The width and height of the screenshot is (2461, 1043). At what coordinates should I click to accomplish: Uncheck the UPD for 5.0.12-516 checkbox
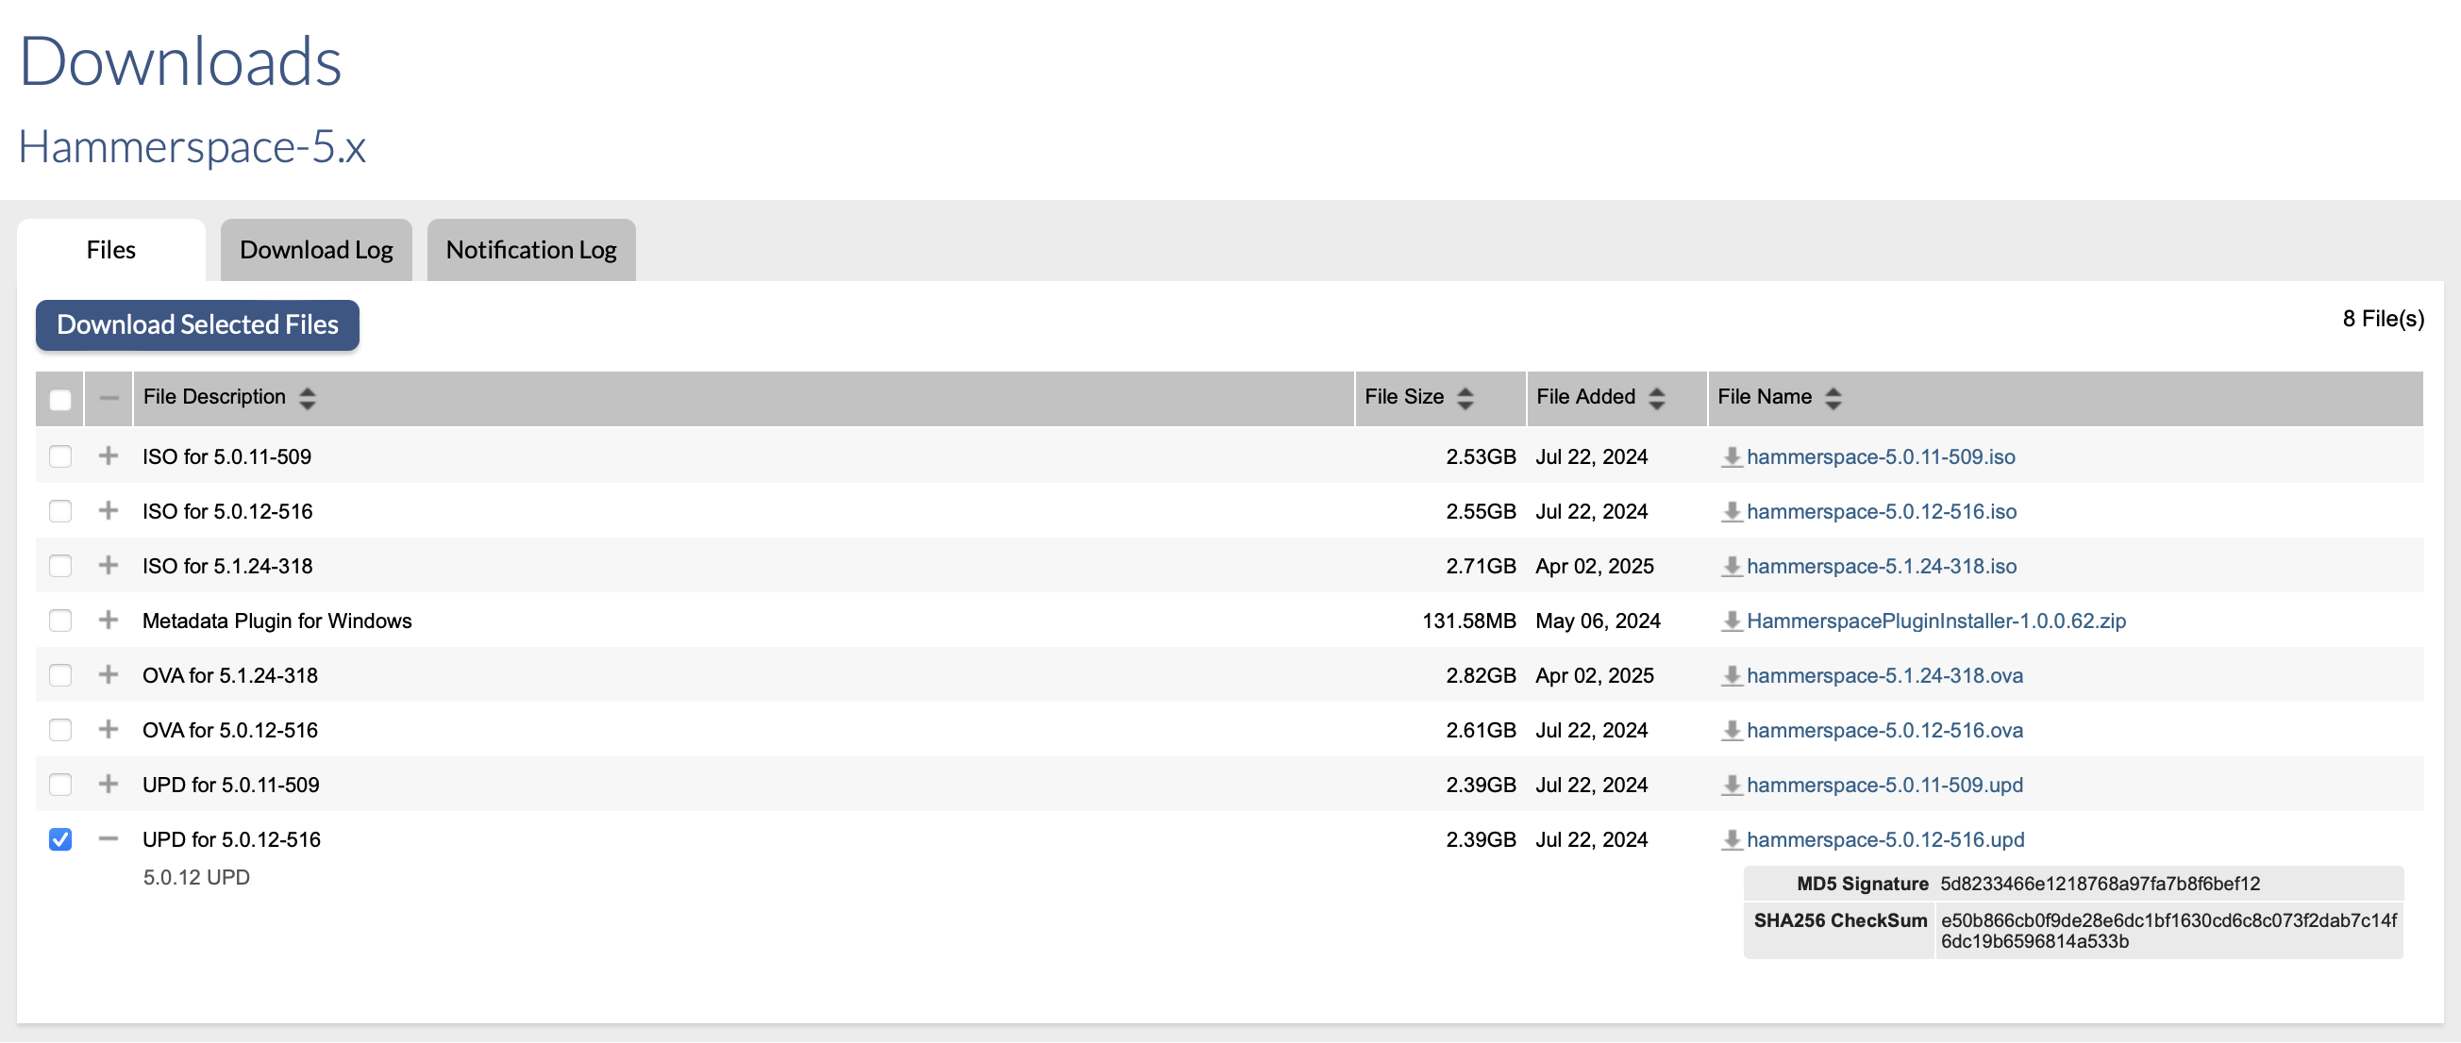point(60,839)
